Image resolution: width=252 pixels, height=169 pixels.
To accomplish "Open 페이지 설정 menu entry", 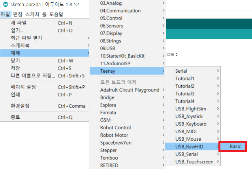I will [45, 87].
